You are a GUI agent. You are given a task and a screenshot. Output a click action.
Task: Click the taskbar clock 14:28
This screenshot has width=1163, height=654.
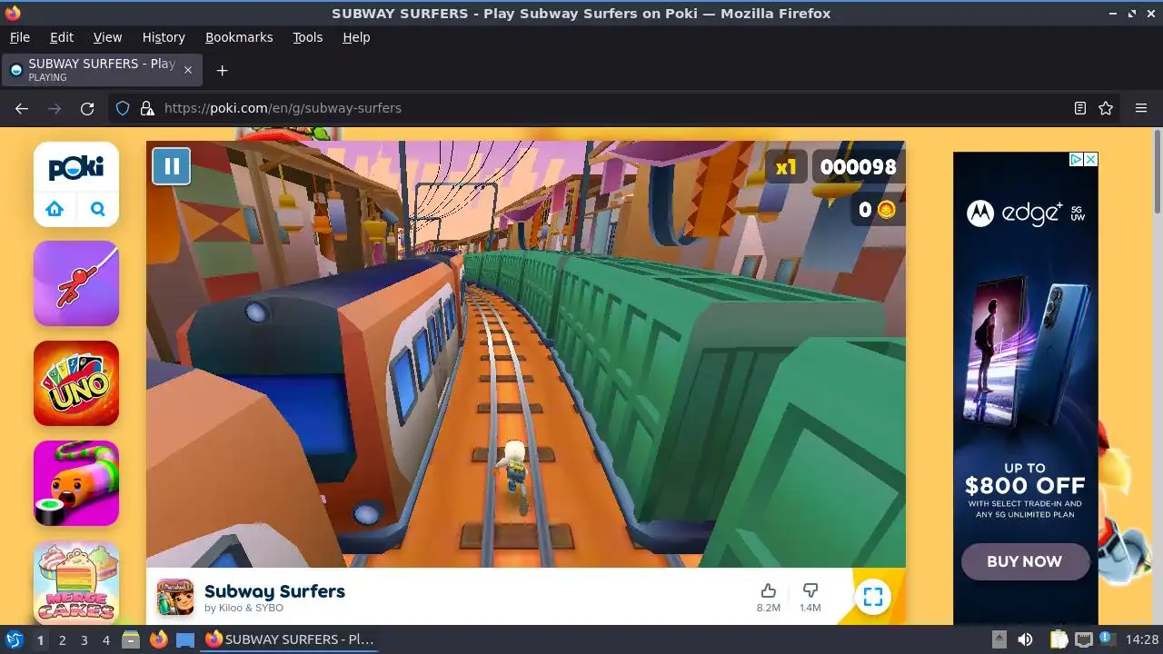tap(1142, 639)
